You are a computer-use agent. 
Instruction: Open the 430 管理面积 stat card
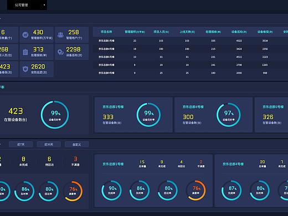(x=37, y=35)
